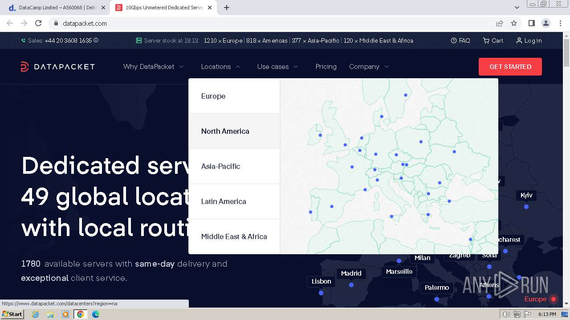The width and height of the screenshot is (570, 320).
Task: Expand the Company menu
Action: pyautogui.click(x=369, y=67)
